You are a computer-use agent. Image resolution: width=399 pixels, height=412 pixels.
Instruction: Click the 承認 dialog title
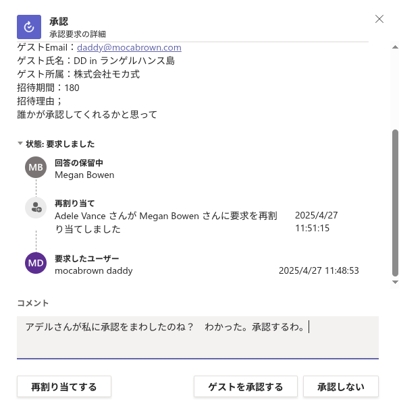point(59,22)
